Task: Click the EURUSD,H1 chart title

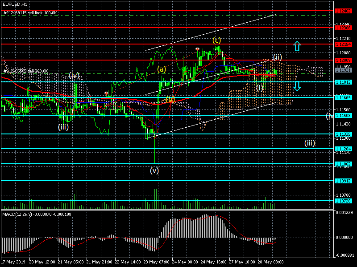Action: point(14,4)
